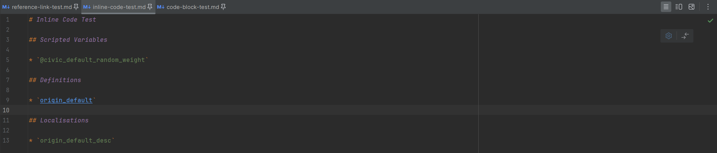Open the reference-link-test.md tab
Image resolution: width=717 pixels, height=153 pixels.
point(42,7)
